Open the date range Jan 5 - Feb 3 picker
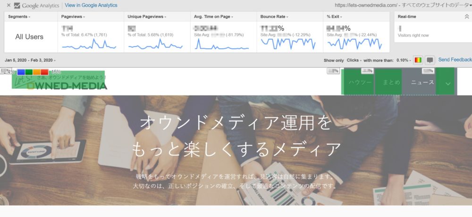This screenshot has width=472, height=217. coord(30,61)
